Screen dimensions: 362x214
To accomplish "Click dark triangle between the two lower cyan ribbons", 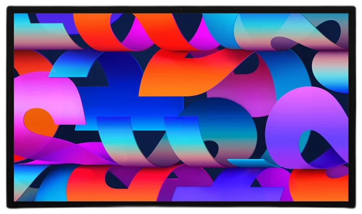I will click(150, 142).
